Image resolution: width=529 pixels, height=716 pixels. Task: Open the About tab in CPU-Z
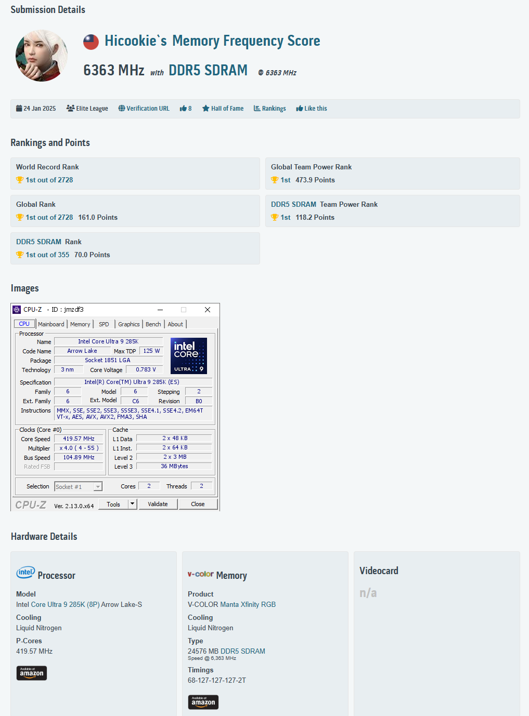(x=175, y=324)
